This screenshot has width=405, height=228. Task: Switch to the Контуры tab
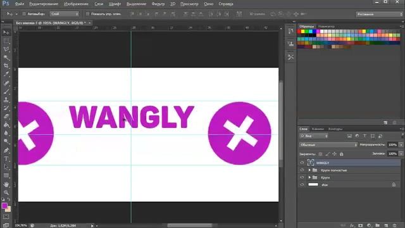click(335, 129)
